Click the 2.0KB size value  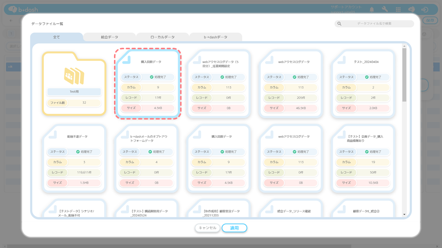point(373,108)
